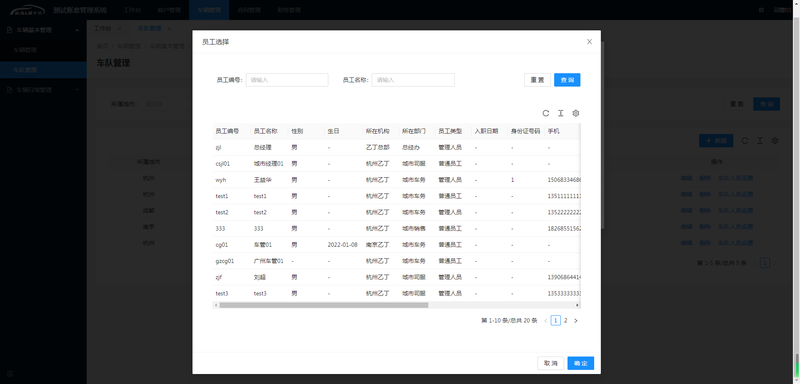Click the 身份证号码 column header
Screen dimensions: 800x384
tap(525, 131)
